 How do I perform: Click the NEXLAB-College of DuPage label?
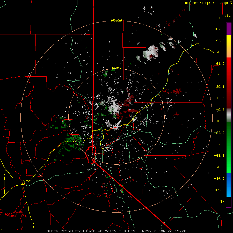point(208,3)
